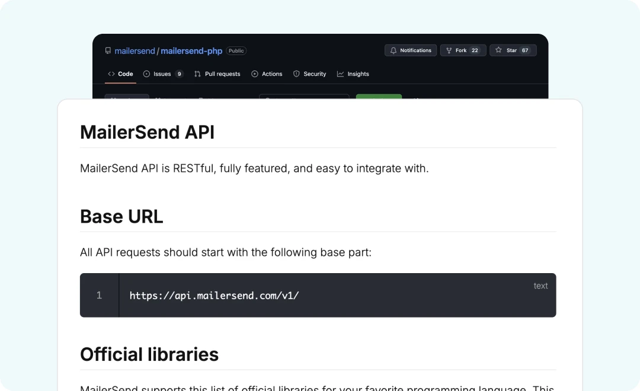
Task: Click line number 1 in code block
Action: coord(99,295)
